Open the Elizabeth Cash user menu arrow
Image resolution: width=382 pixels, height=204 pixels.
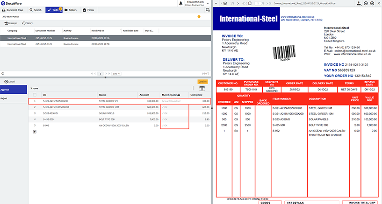pos(208,3)
